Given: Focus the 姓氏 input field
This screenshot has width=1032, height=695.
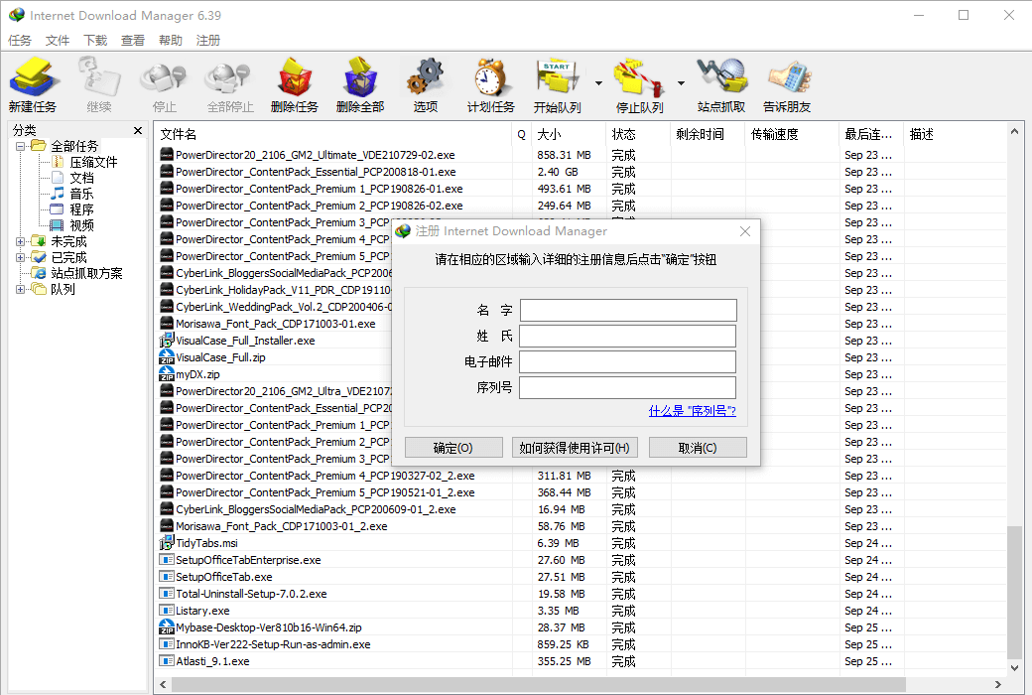Looking at the screenshot, I should pos(628,336).
